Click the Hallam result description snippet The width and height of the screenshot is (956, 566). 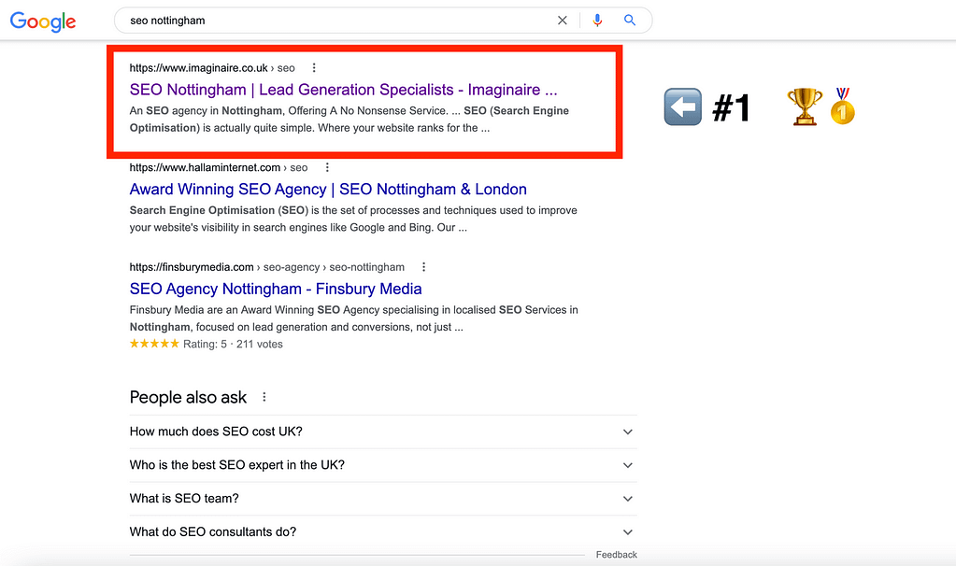(353, 219)
